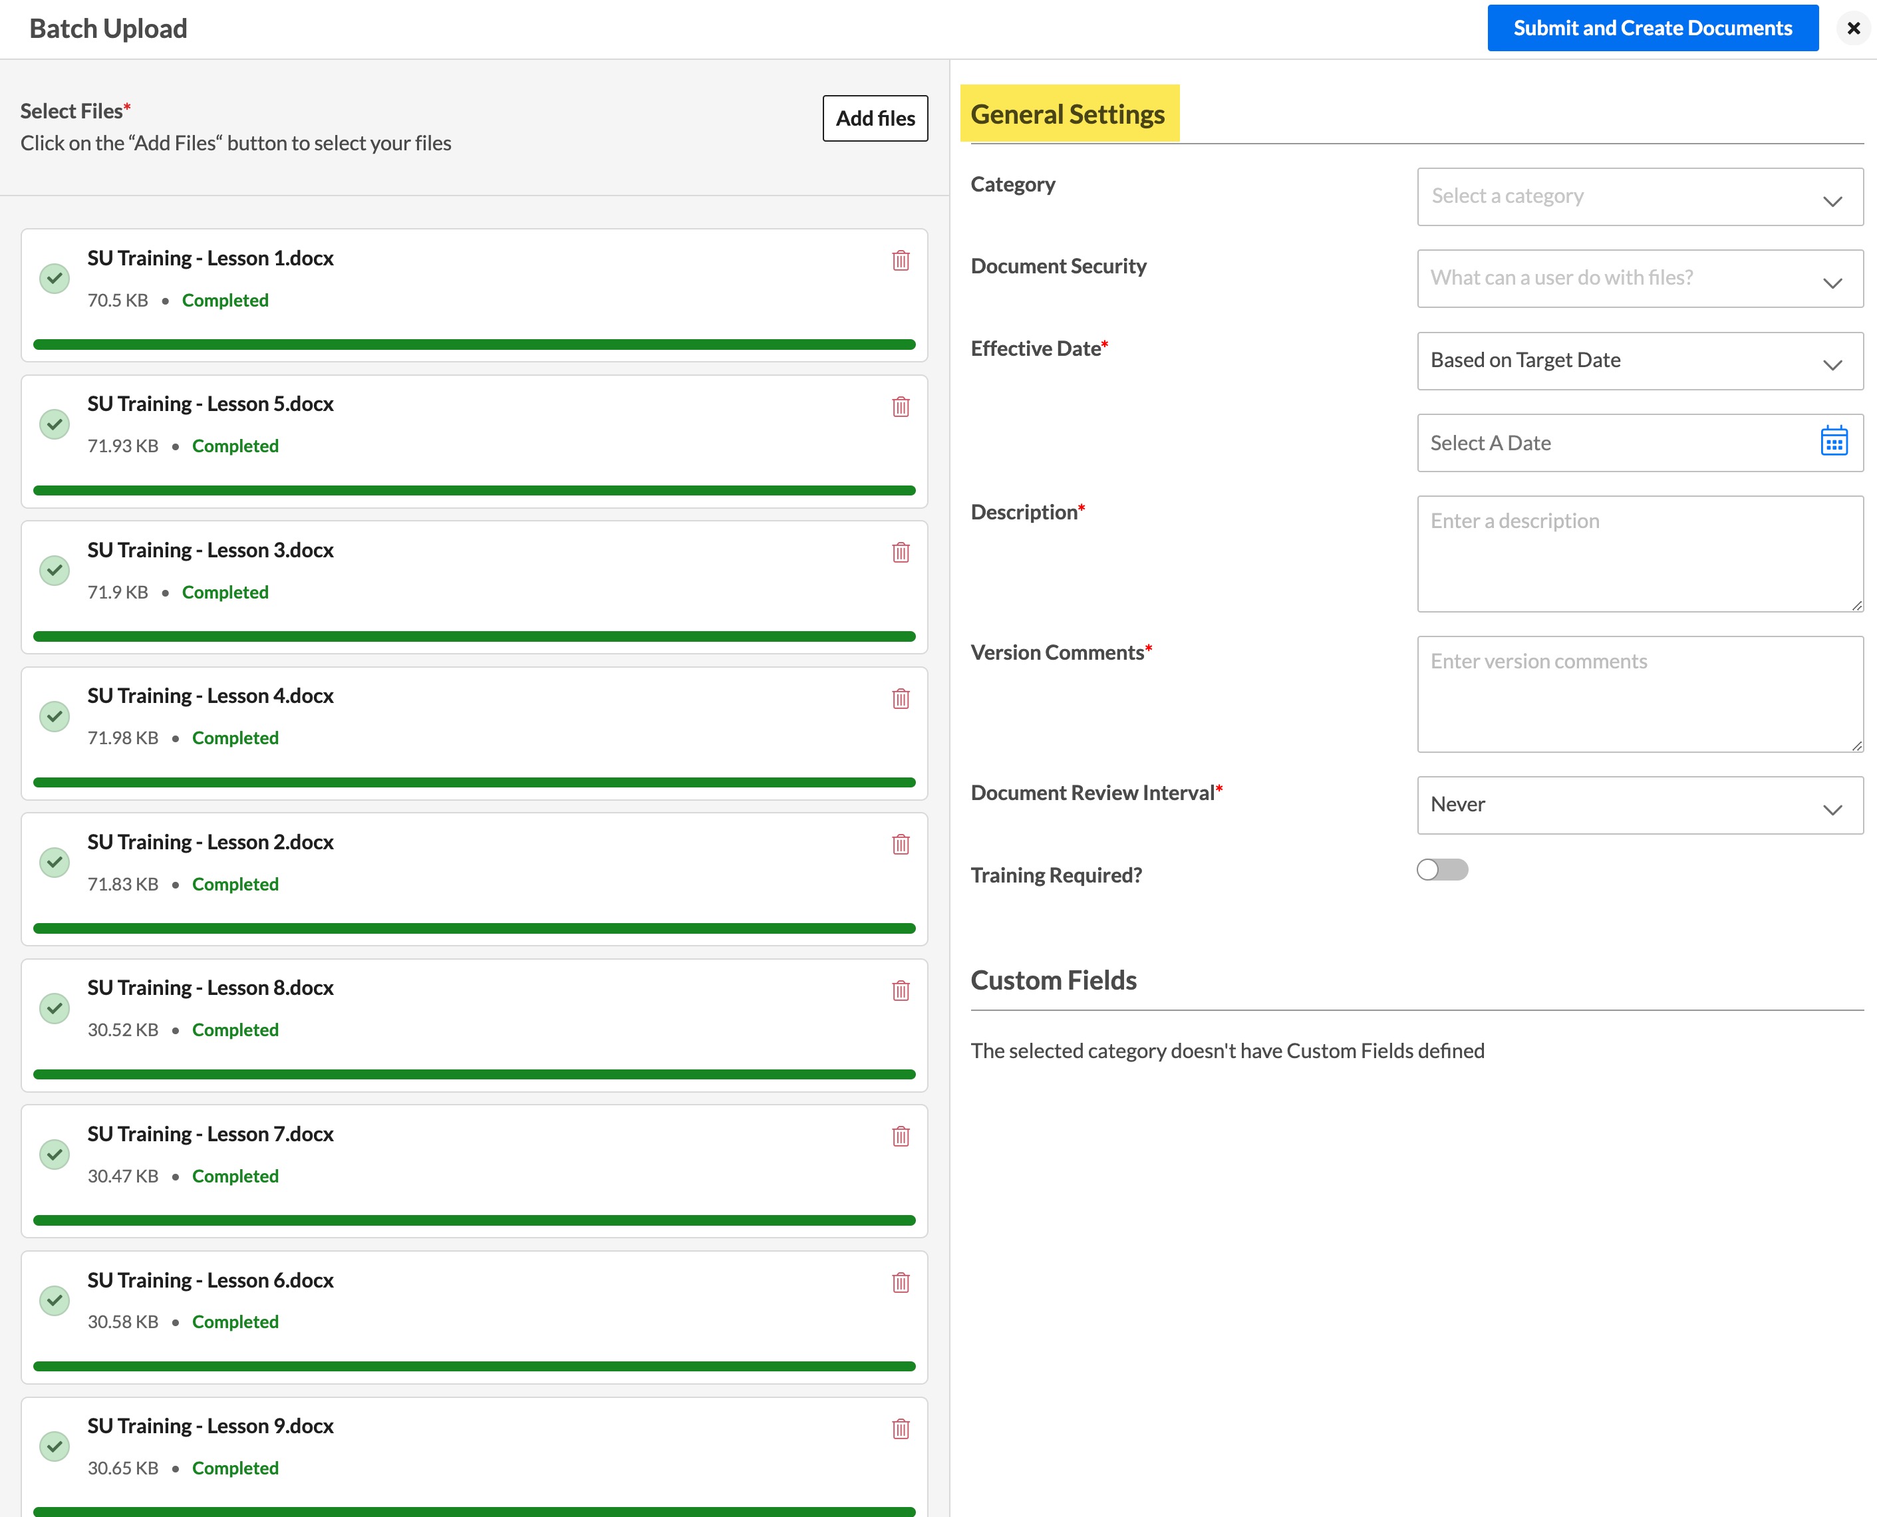Image resolution: width=1877 pixels, height=1517 pixels.
Task: Click the Add files button
Action: pyautogui.click(x=875, y=118)
